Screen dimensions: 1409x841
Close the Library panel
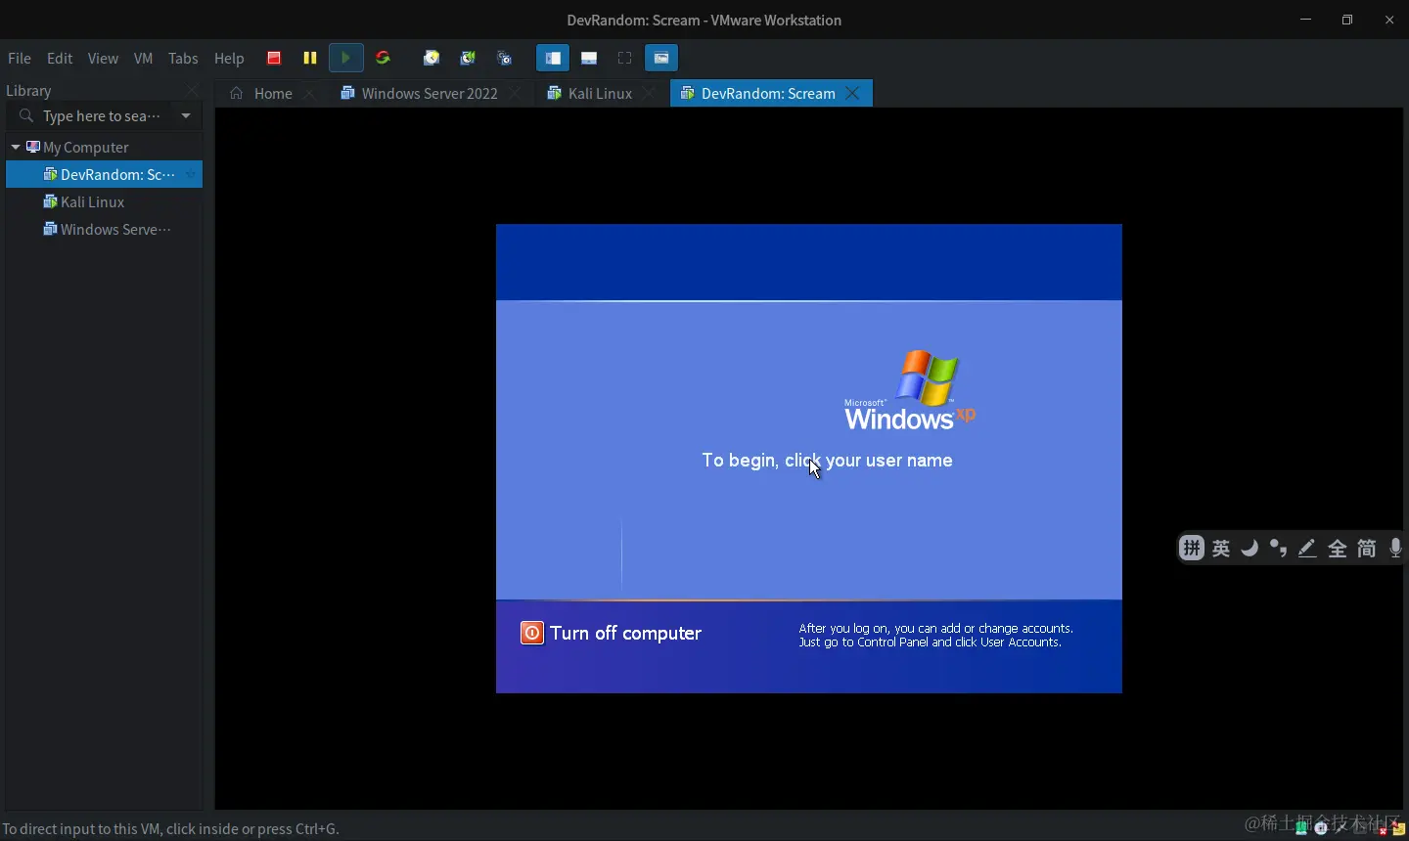point(192,90)
